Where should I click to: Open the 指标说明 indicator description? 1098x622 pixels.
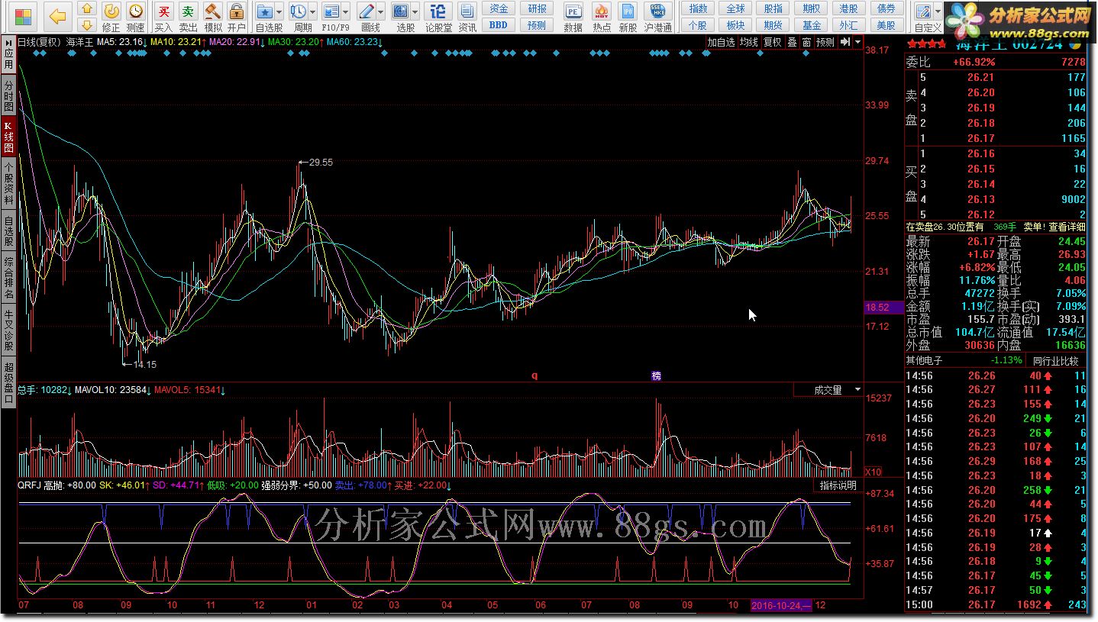coord(838,485)
